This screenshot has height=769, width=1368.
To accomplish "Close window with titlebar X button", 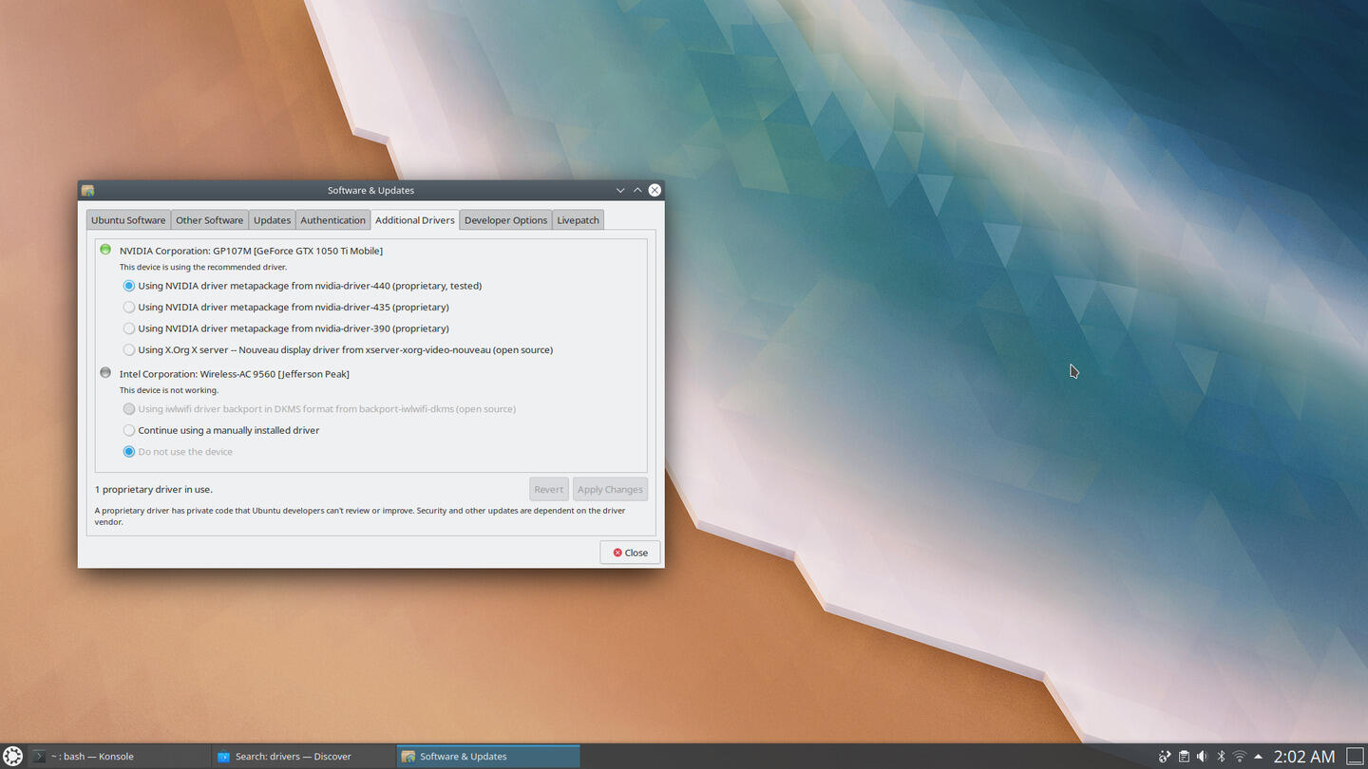I will tap(655, 191).
